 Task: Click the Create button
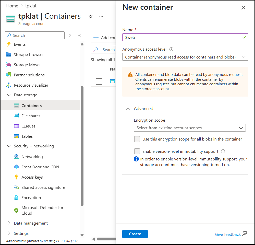(135, 234)
